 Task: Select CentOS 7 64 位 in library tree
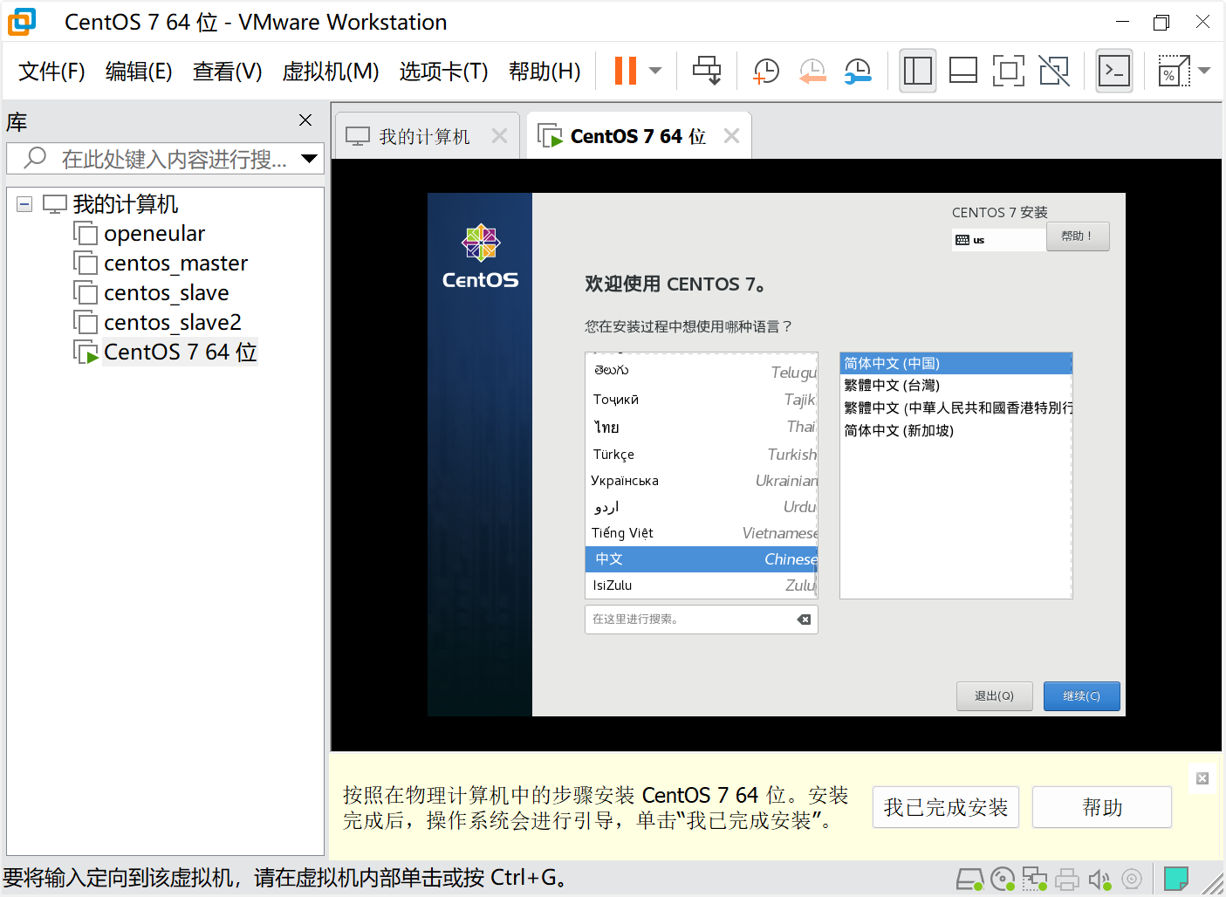180,353
